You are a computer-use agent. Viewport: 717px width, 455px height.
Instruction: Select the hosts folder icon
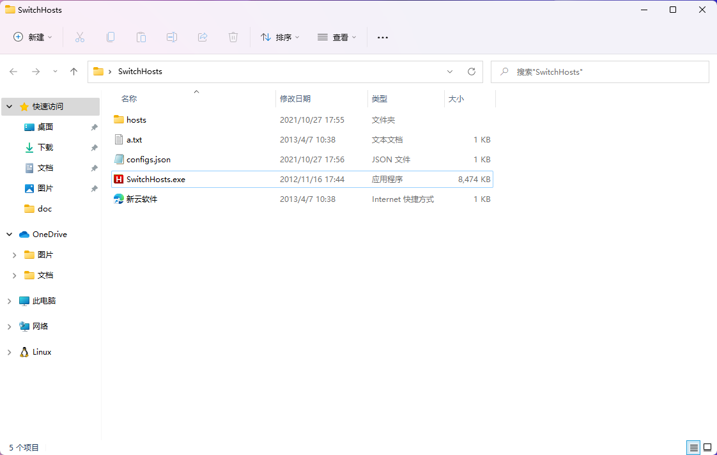[x=118, y=120]
